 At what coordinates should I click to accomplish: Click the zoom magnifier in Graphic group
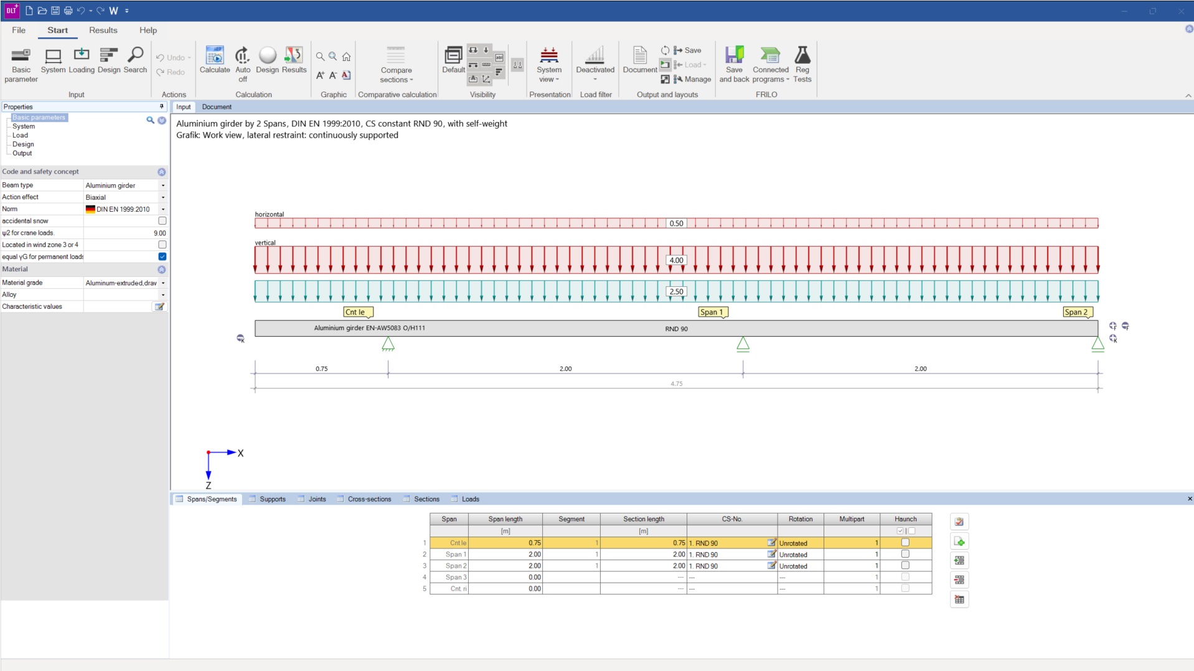pyautogui.click(x=320, y=57)
